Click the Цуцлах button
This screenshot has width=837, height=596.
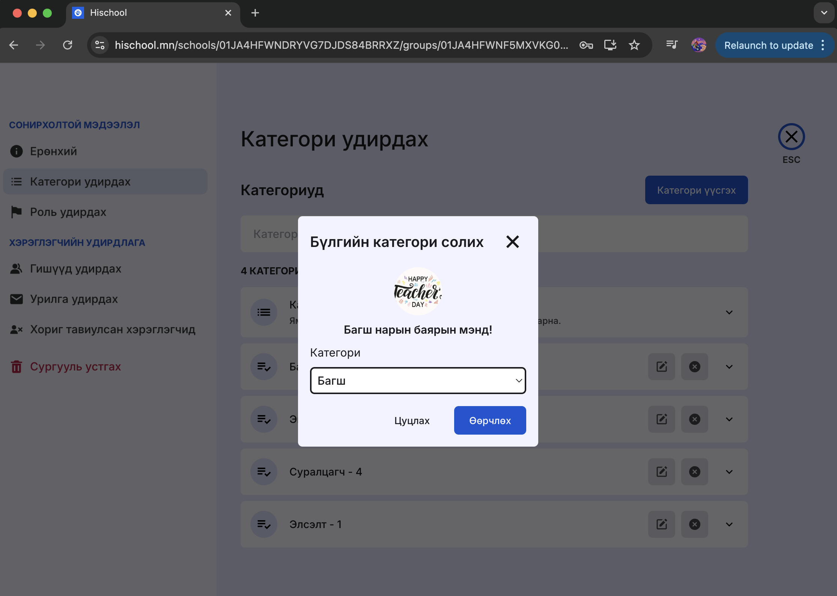[x=412, y=420]
